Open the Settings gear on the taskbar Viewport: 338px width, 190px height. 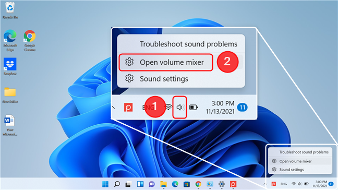221,184
